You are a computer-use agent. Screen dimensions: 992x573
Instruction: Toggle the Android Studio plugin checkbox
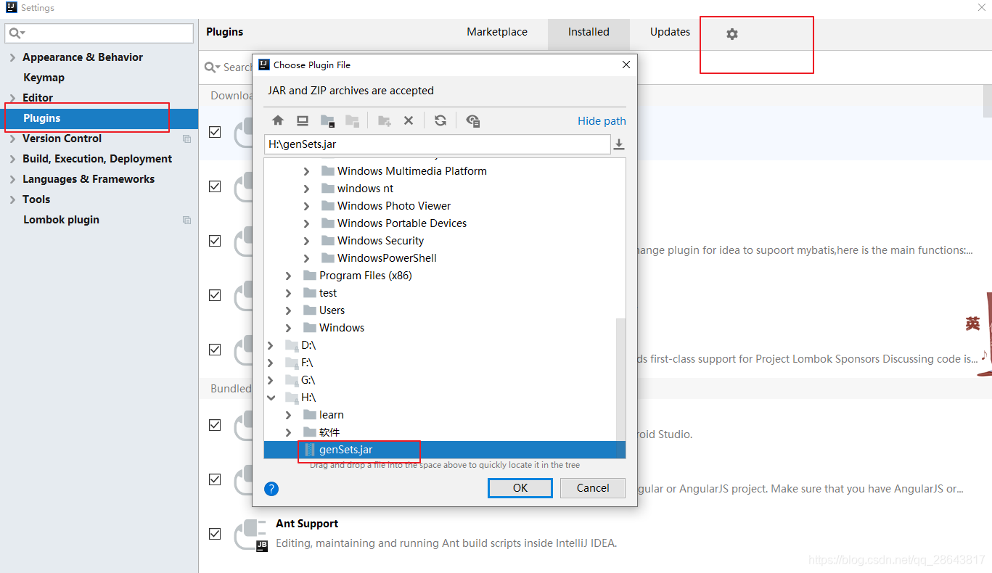tap(215, 425)
